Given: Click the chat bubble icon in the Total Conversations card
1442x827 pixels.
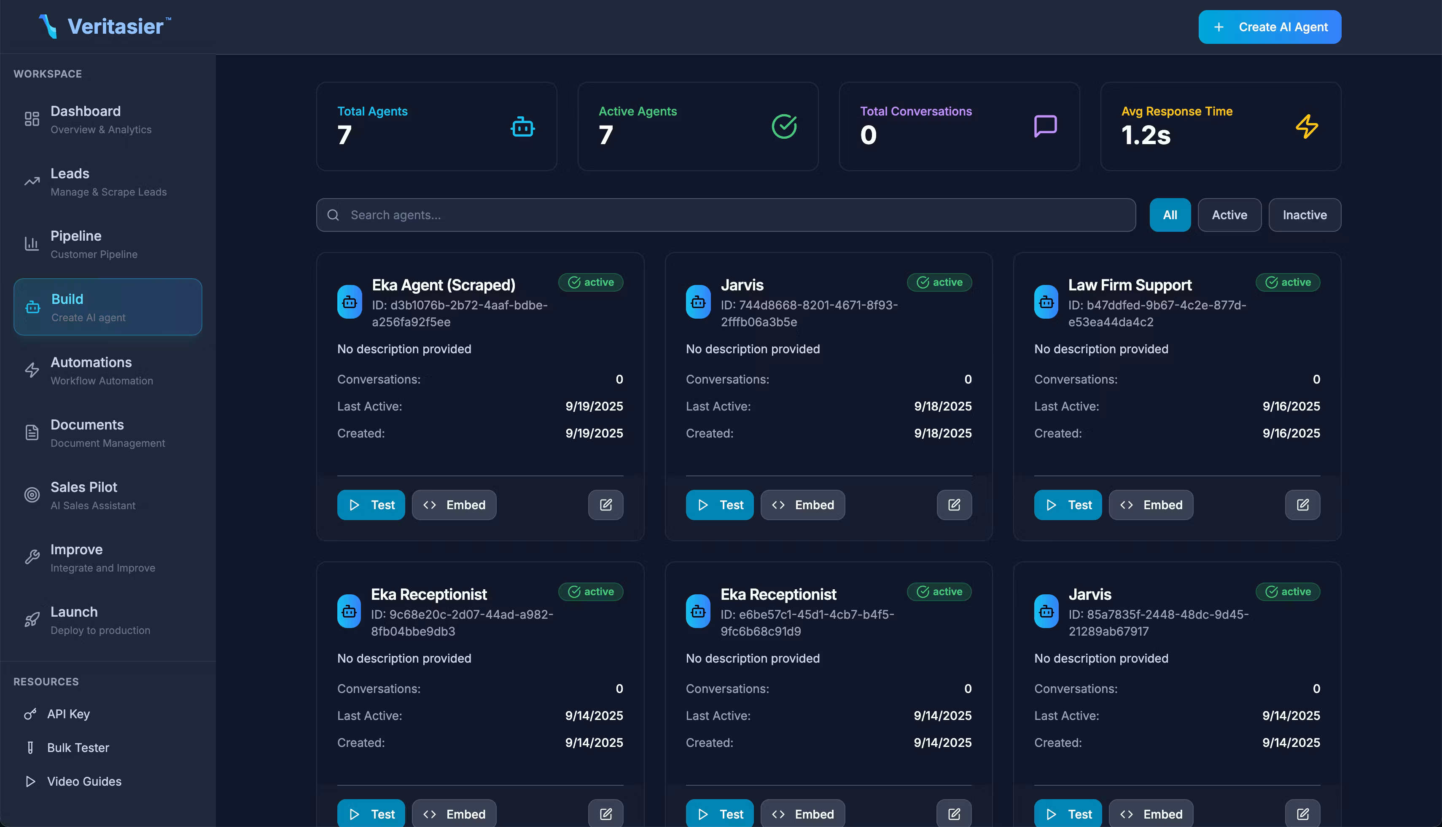Looking at the screenshot, I should [x=1045, y=126].
